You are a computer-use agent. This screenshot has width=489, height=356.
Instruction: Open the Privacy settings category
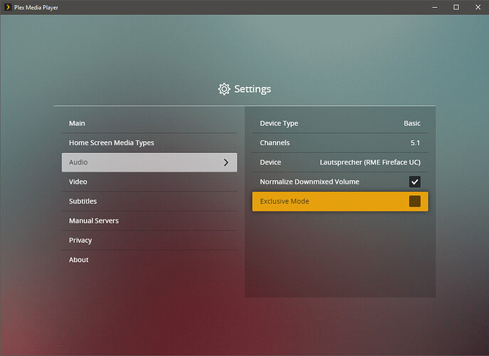point(149,240)
